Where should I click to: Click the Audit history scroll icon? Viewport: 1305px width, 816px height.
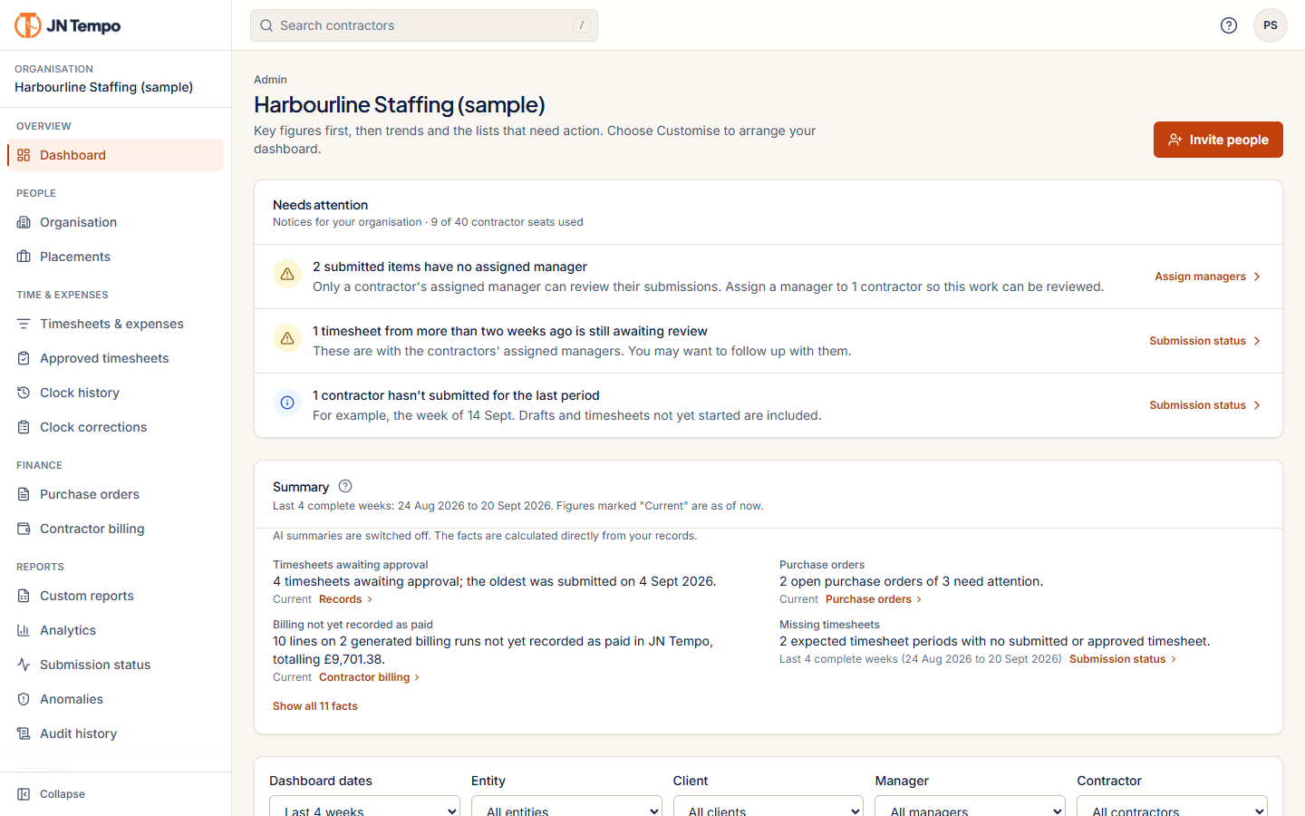click(24, 733)
